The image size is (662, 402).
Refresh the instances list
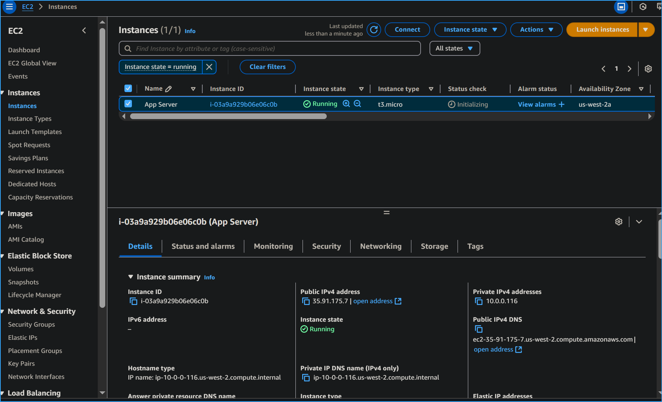(374, 30)
